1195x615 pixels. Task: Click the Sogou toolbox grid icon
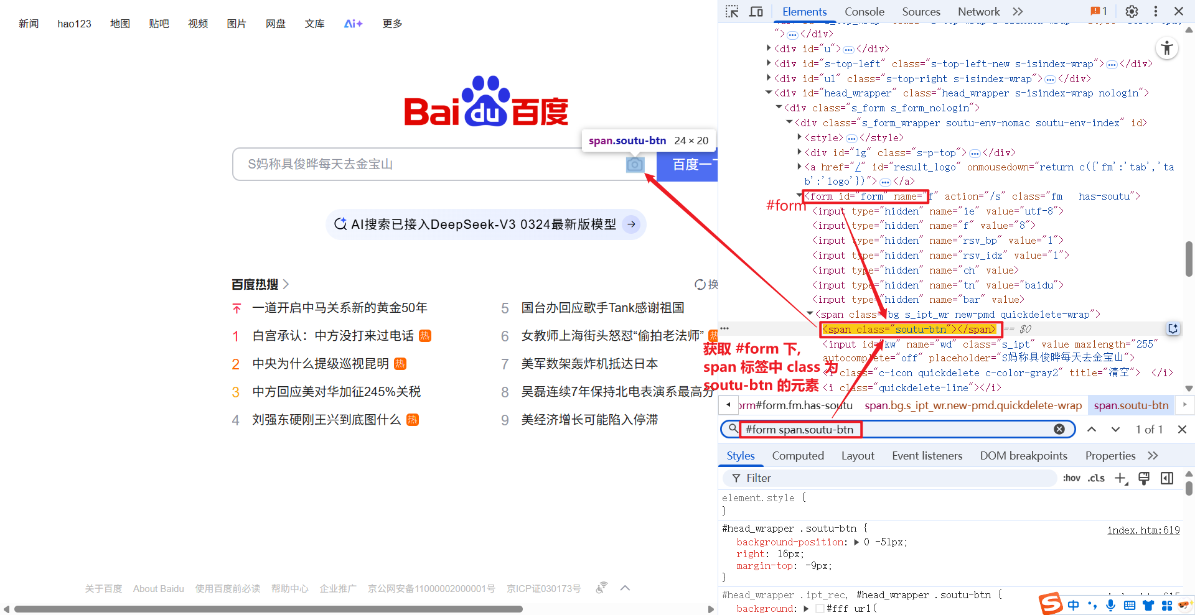(x=1167, y=605)
